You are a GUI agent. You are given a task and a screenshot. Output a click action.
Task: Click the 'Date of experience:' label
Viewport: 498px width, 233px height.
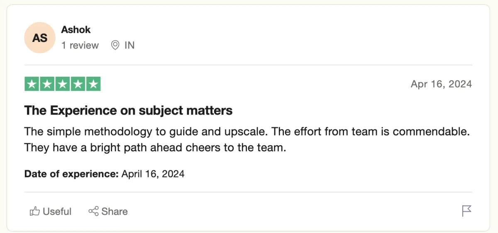[x=71, y=174]
